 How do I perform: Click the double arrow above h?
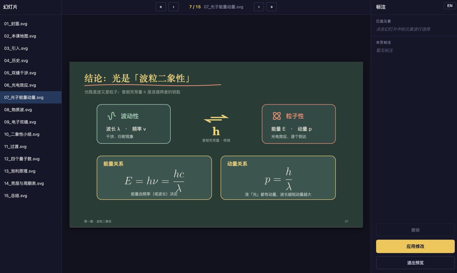tap(216, 119)
